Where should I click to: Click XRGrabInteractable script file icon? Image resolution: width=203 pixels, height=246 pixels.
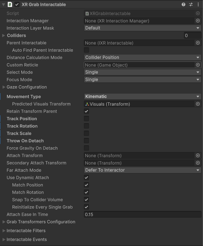click(87, 14)
